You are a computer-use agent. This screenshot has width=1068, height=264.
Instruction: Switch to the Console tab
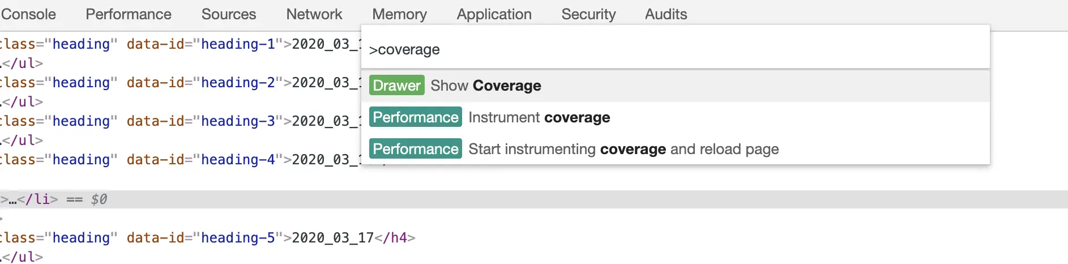pos(28,14)
